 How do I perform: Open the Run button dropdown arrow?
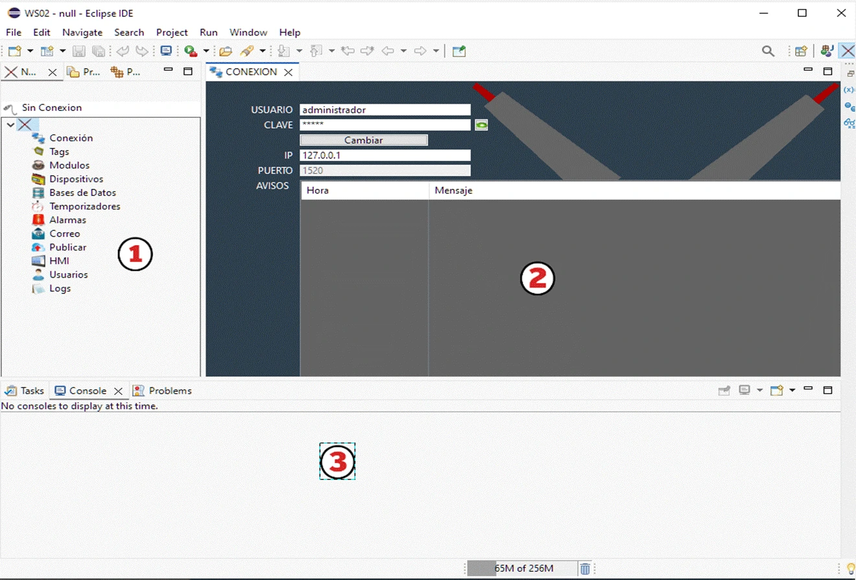(206, 51)
